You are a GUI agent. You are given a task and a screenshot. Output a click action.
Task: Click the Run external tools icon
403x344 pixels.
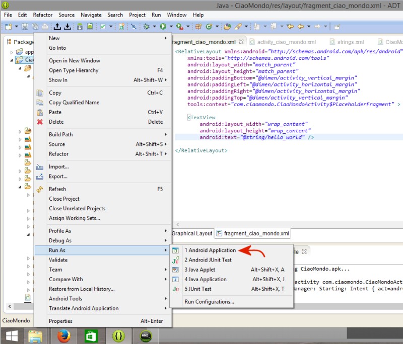[x=180, y=27]
